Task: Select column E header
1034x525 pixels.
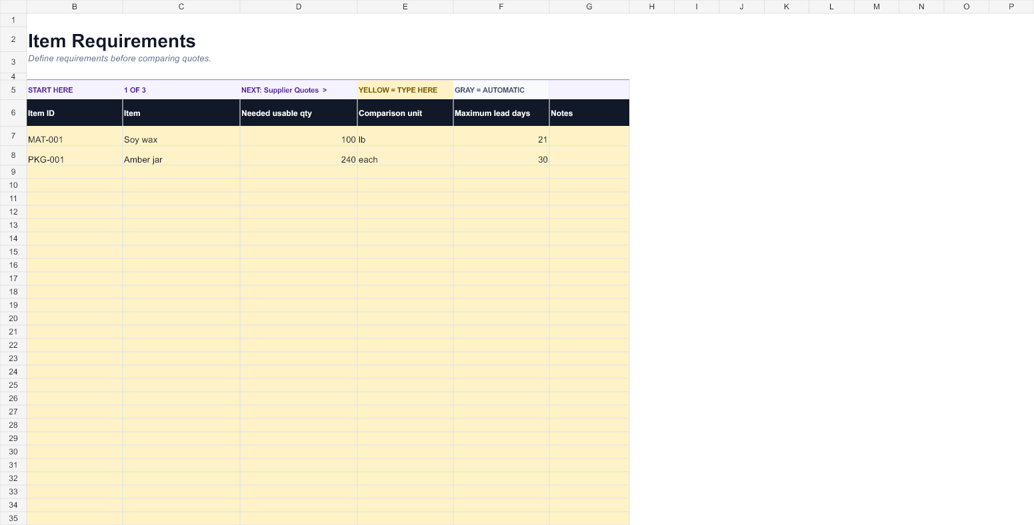Action: tap(405, 7)
